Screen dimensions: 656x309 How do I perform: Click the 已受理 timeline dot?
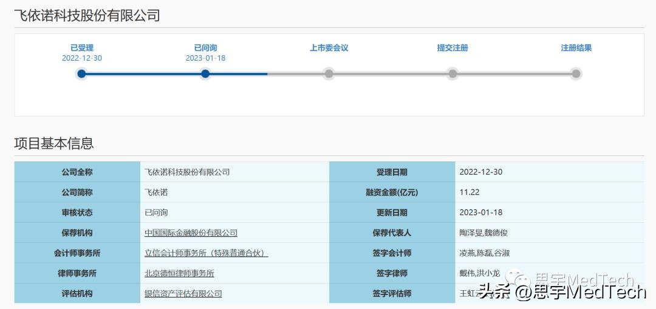click(81, 74)
